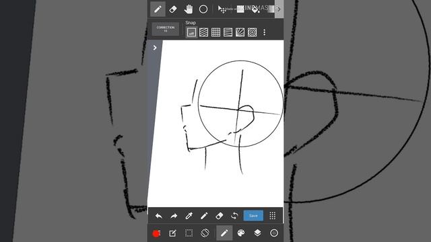Enable grid snap guide
The height and width of the screenshot is (242, 431).
(215, 32)
